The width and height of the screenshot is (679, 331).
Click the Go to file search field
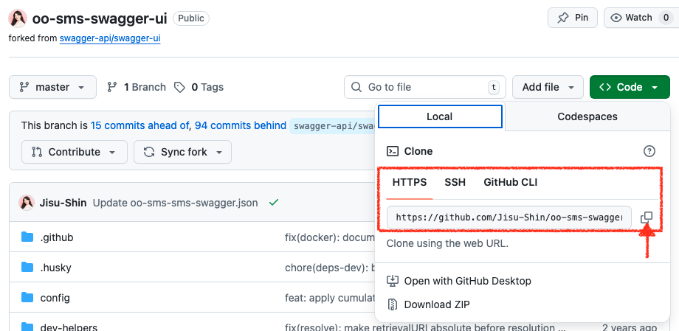click(425, 87)
